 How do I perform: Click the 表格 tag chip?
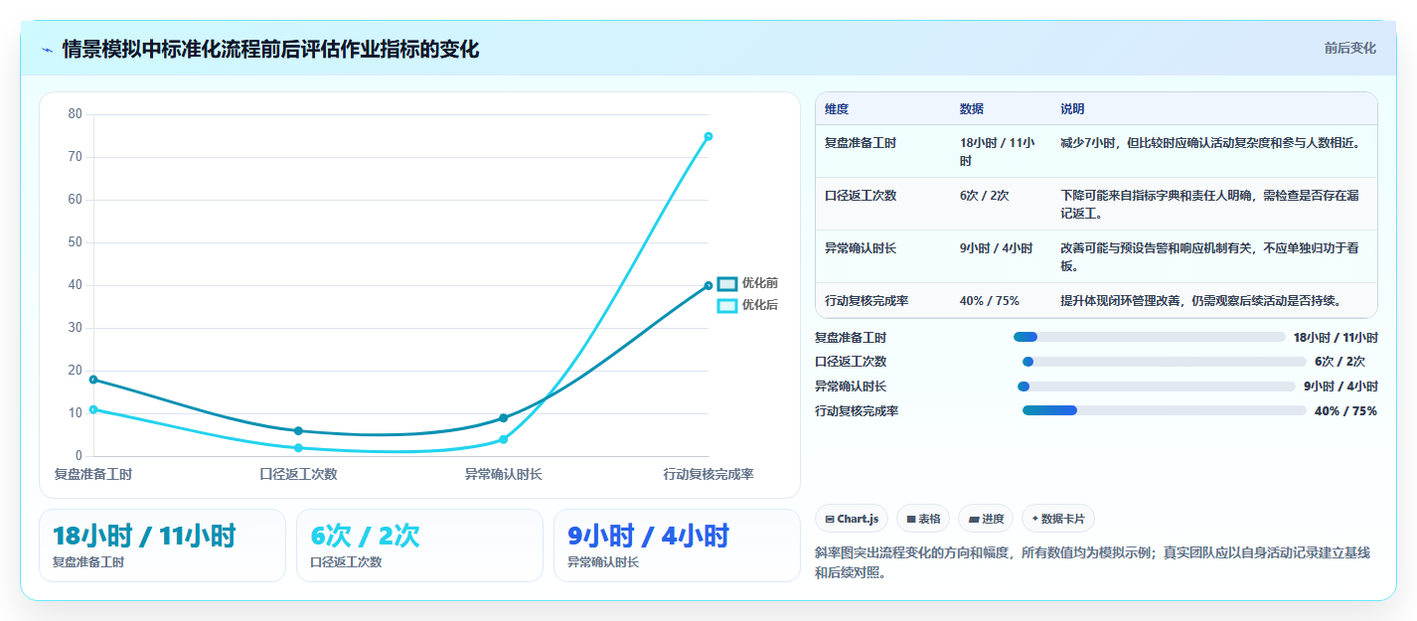(x=923, y=519)
